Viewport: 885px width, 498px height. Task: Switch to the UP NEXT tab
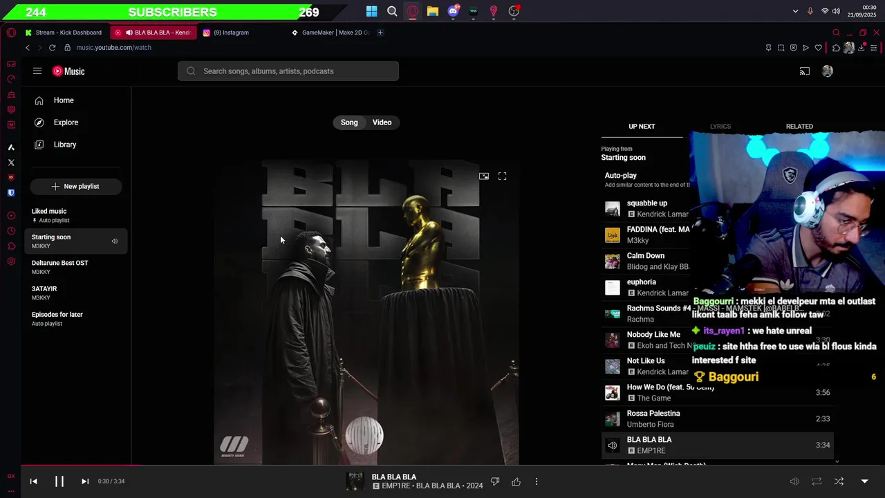pyautogui.click(x=642, y=127)
